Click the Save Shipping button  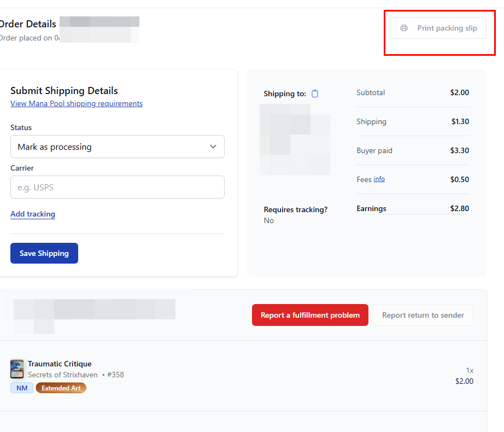44,253
